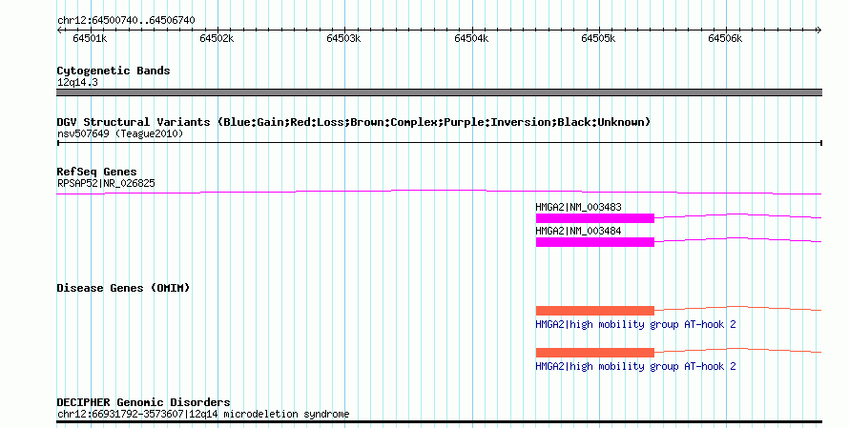Click the HMGA2|NM_003484 transcript label

(x=578, y=231)
